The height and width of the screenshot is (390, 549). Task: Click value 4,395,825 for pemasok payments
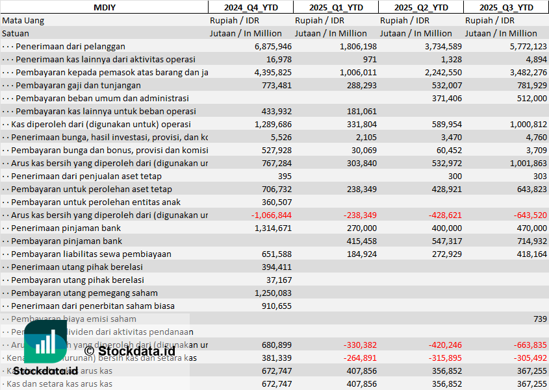pos(273,73)
